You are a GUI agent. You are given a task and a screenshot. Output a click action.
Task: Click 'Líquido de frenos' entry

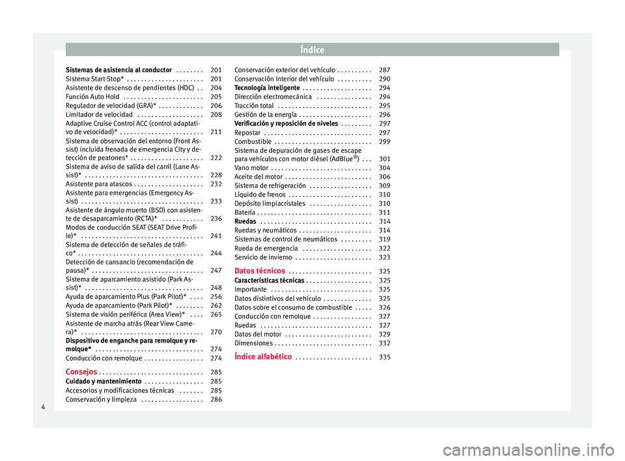pyautogui.click(x=260, y=195)
